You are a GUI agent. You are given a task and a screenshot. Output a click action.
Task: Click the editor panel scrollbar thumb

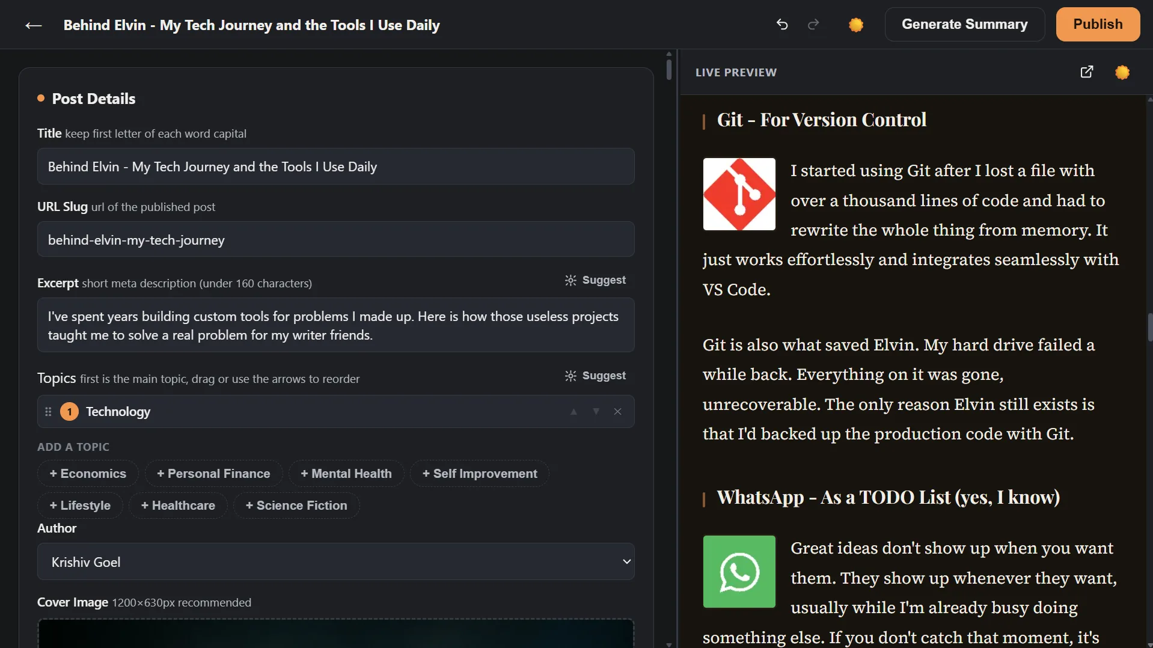(x=669, y=69)
